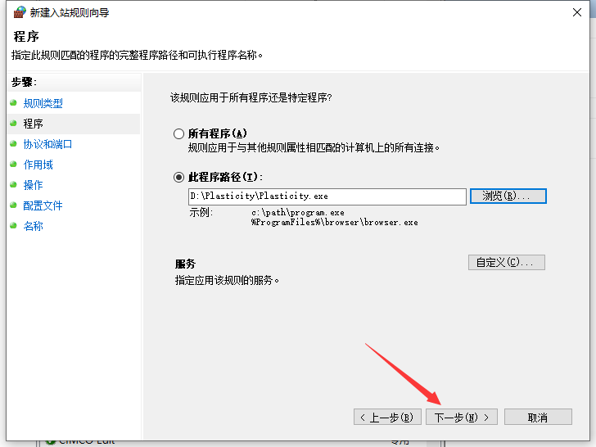The image size is (596, 447).
Task: Go to the 作用域 step
Action: click(x=38, y=165)
